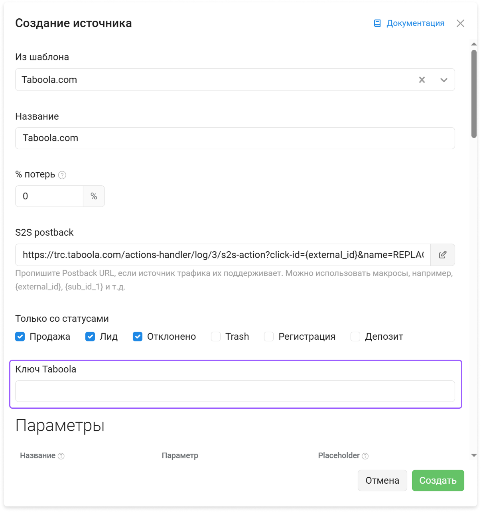Enable the Trash status checkbox
The height and width of the screenshot is (512, 481).
pos(216,337)
